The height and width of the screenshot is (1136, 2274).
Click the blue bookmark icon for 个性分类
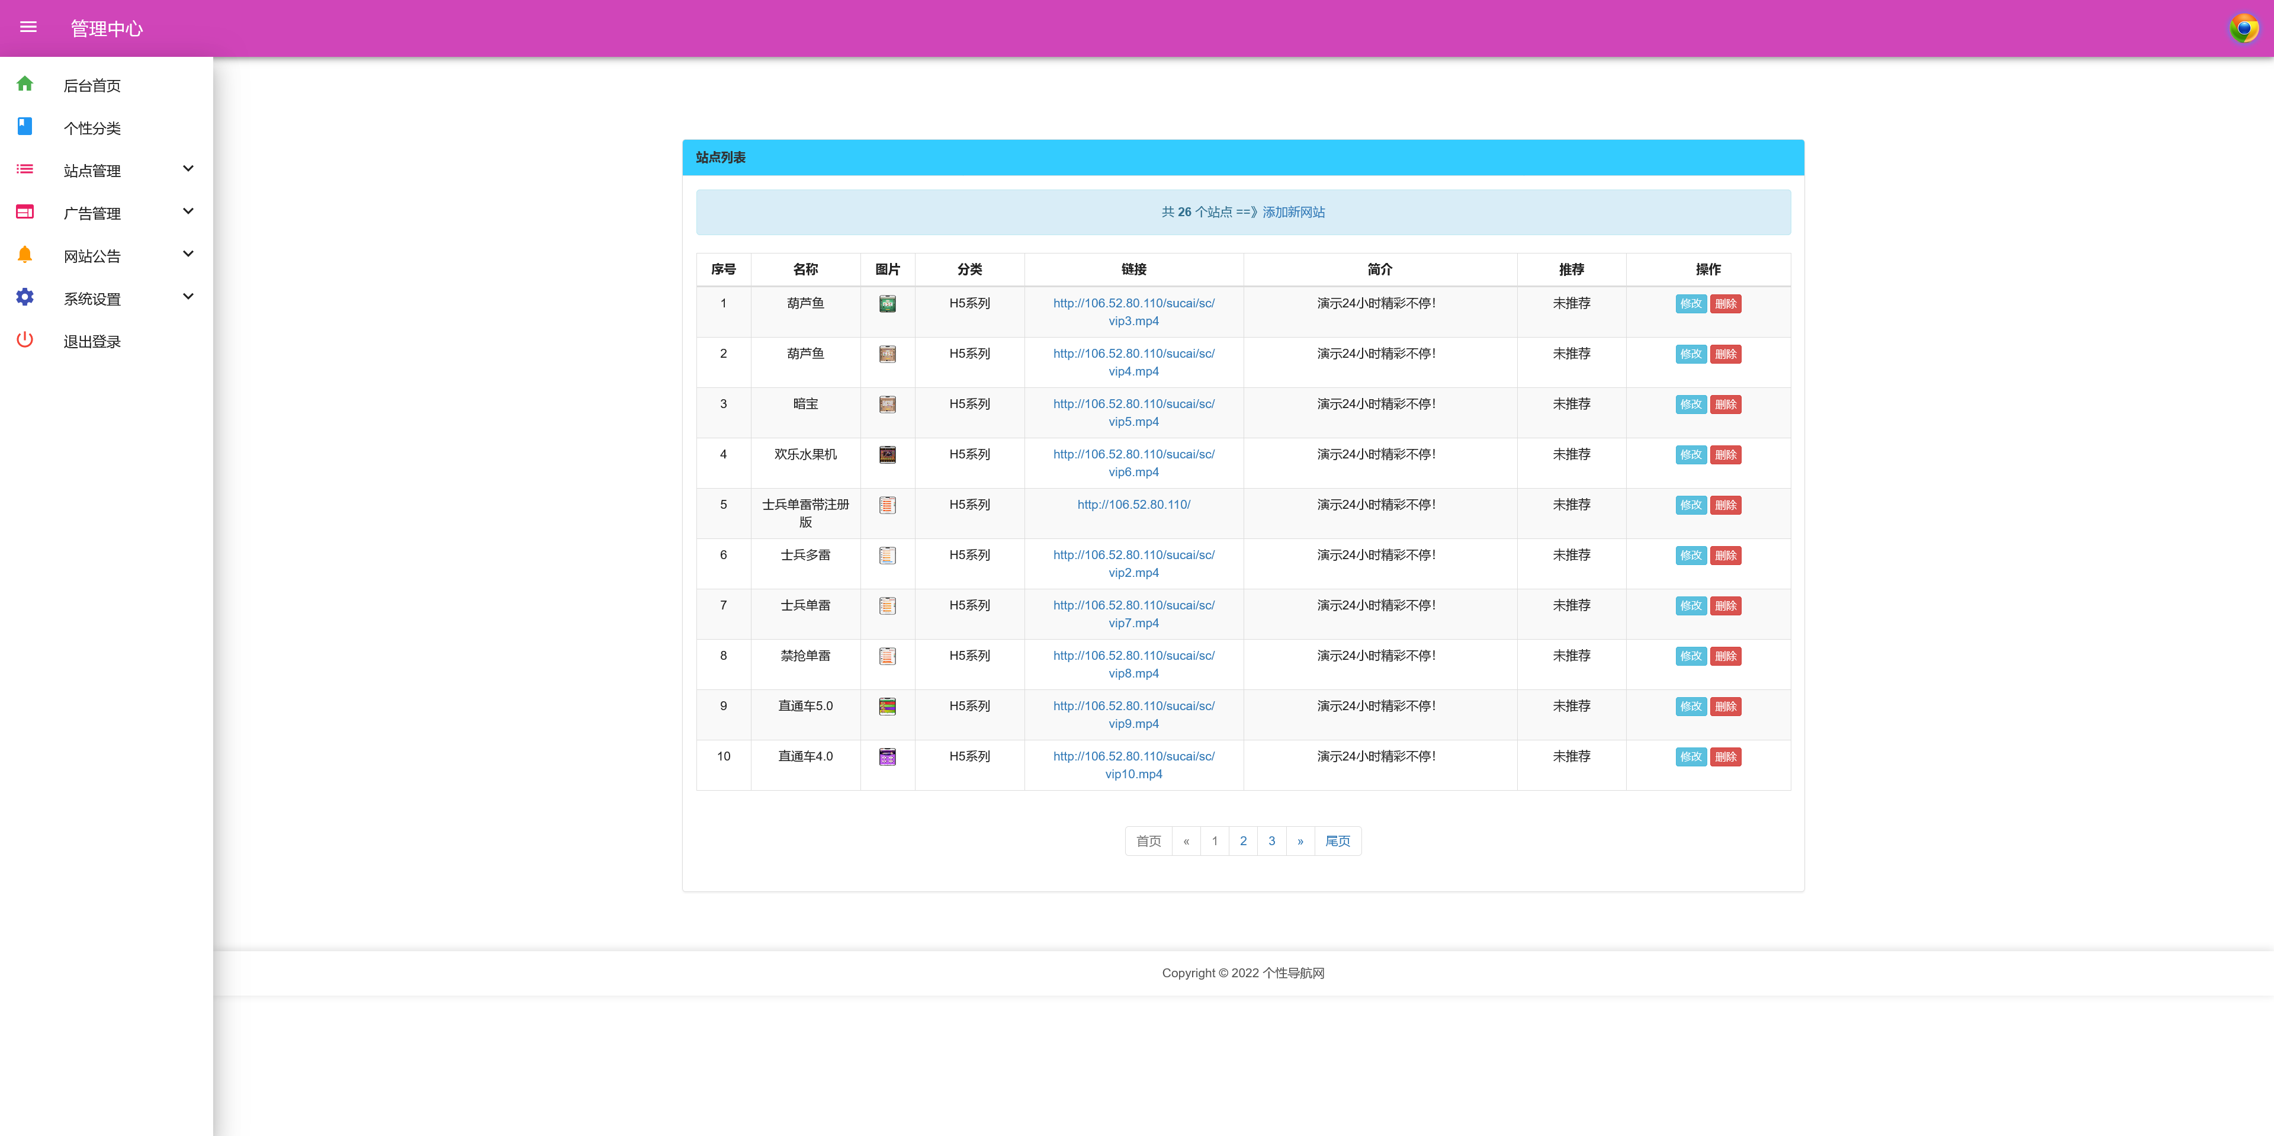point(25,126)
